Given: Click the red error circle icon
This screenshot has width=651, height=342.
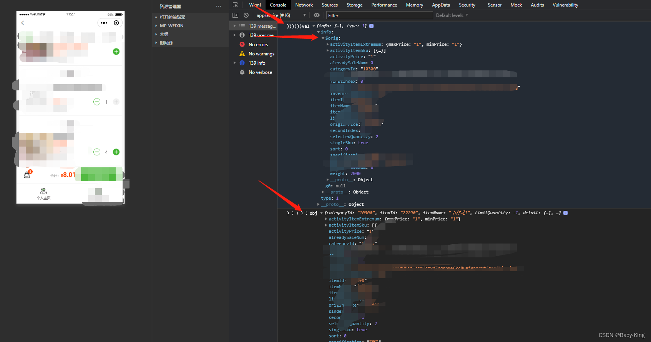Looking at the screenshot, I should [x=242, y=45].
